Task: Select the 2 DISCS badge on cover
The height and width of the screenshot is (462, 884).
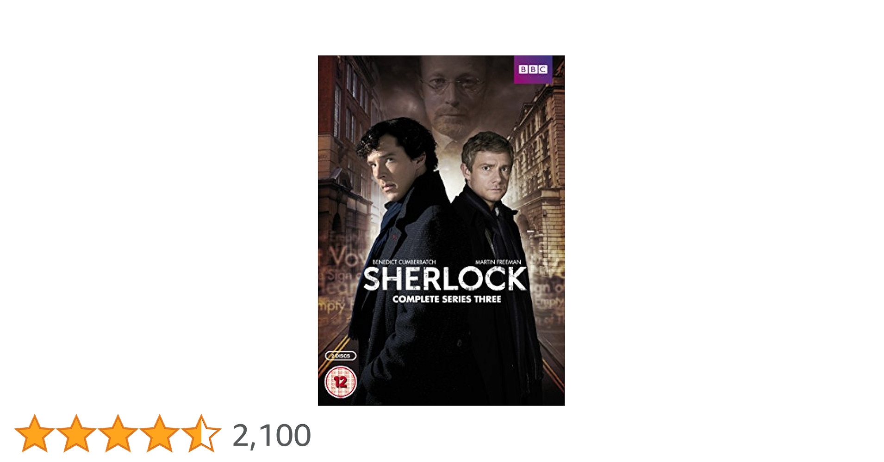Action: [341, 356]
